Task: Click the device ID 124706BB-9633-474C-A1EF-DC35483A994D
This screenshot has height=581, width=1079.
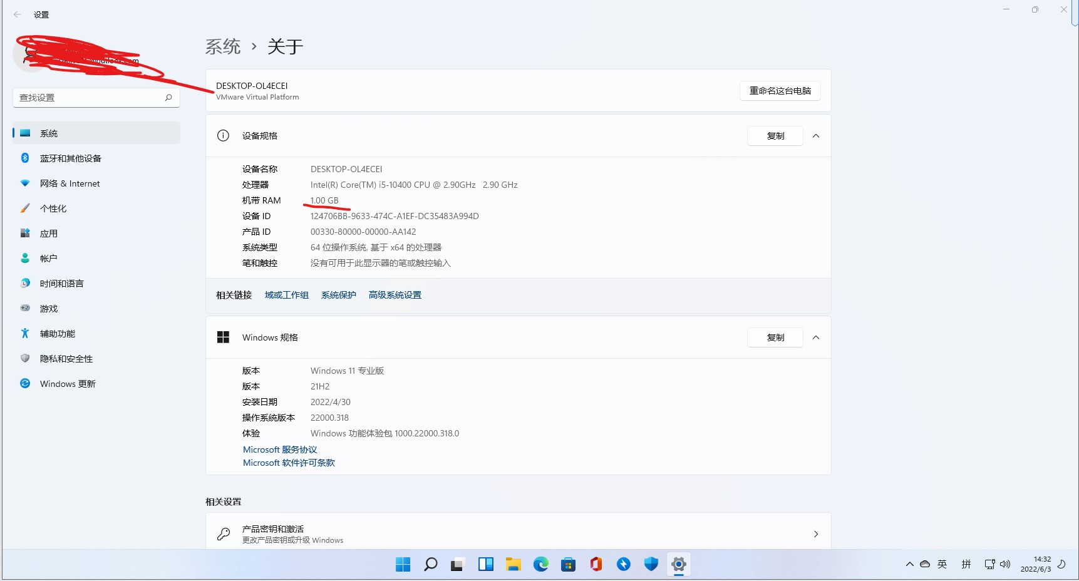Action: pos(395,216)
